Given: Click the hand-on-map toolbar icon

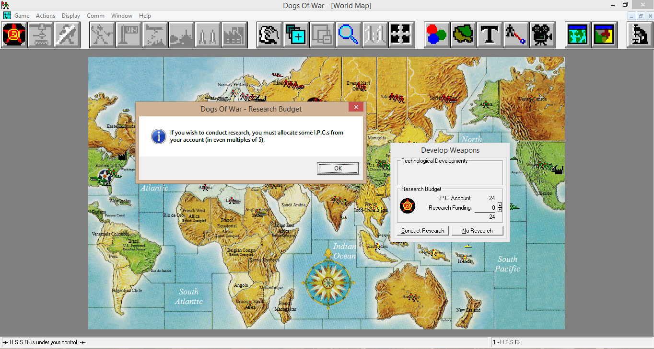Looking at the screenshot, I should click(x=269, y=35).
